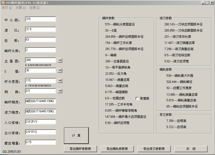Screen dimensions: 215x155
Task: Focus the 中心距 input field
Action: [40, 19]
